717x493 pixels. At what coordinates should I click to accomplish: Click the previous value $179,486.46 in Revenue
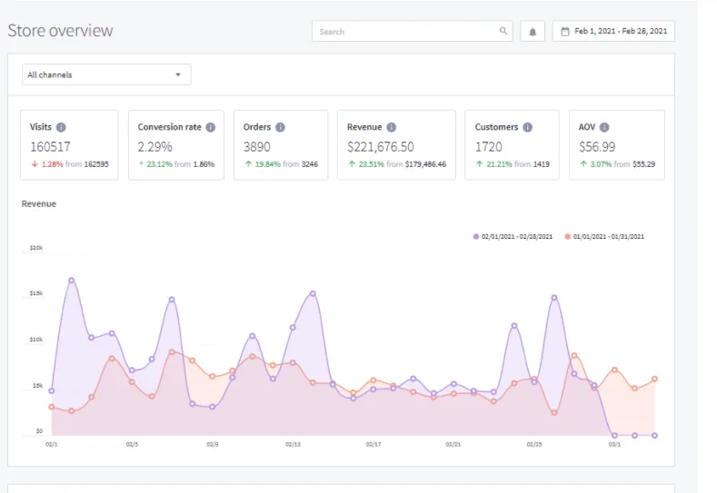tap(425, 164)
